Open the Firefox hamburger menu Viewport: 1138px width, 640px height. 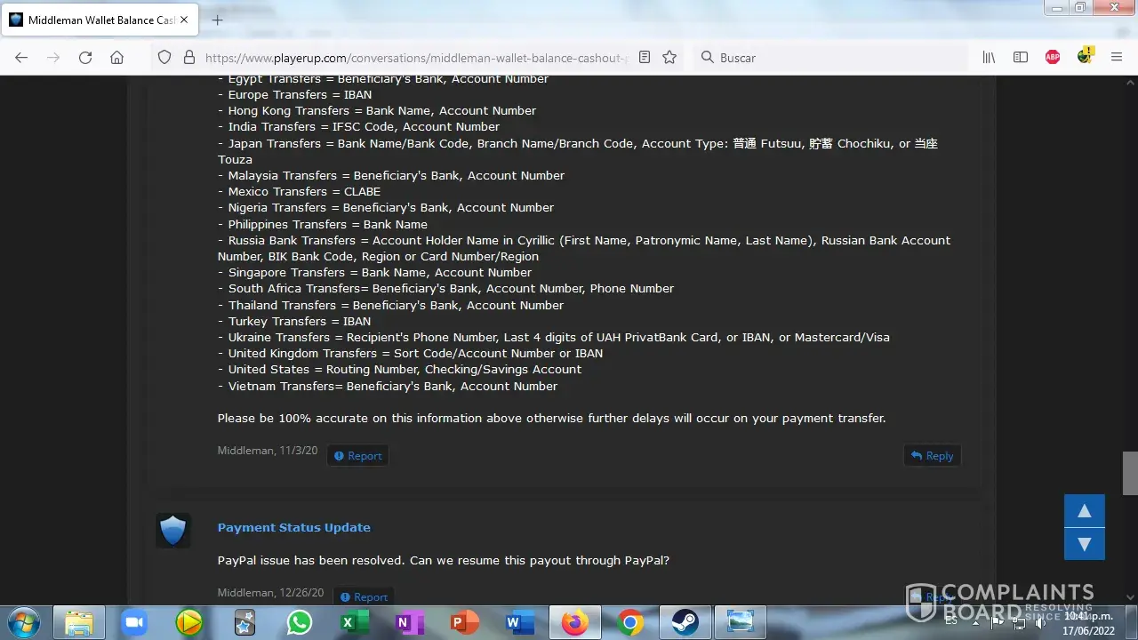point(1117,57)
